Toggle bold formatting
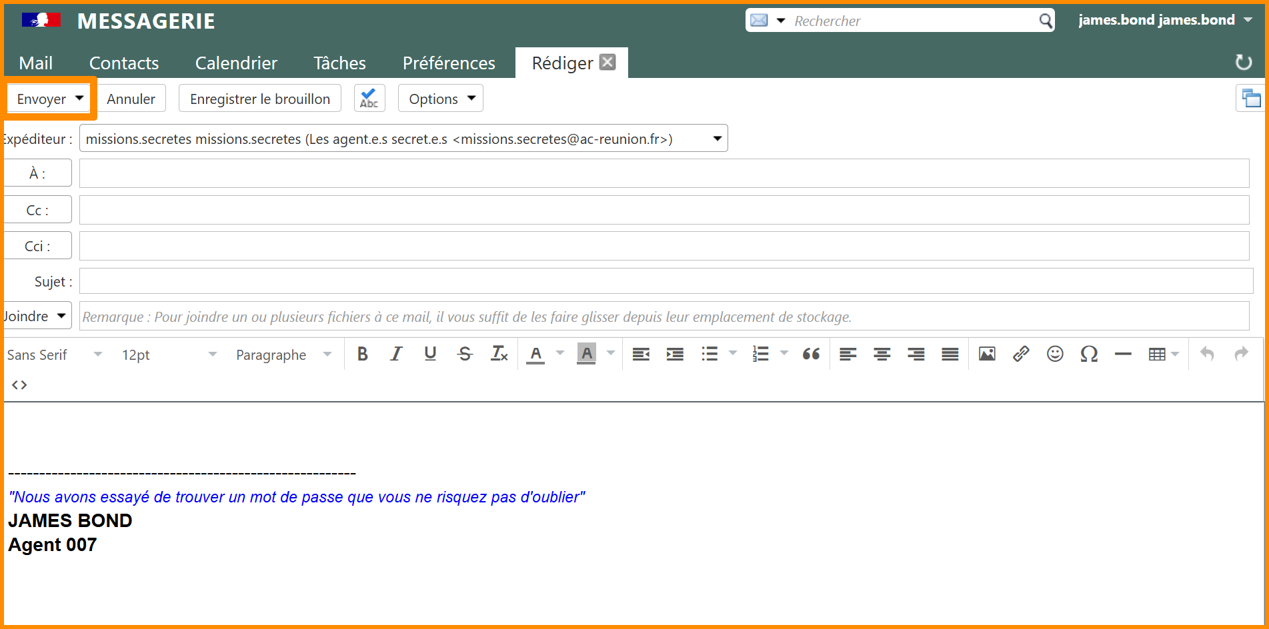Viewport: 1269px width, 629px height. [x=362, y=354]
